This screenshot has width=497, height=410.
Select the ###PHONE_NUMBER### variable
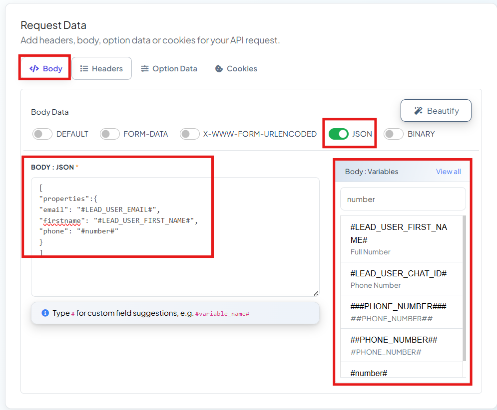(401, 312)
